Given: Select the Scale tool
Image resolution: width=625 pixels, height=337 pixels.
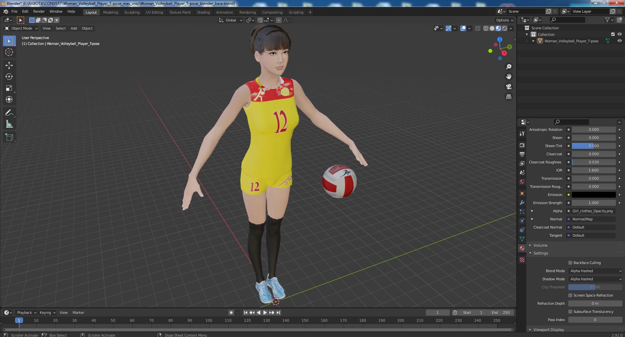Looking at the screenshot, I should [9, 88].
